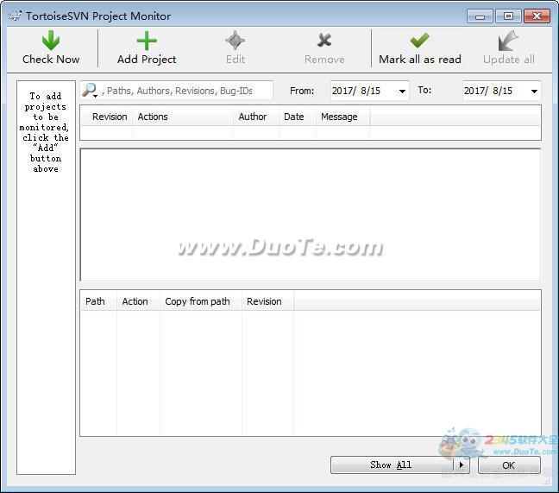
Task: Click the Remove cross icon
Action: 324,41
